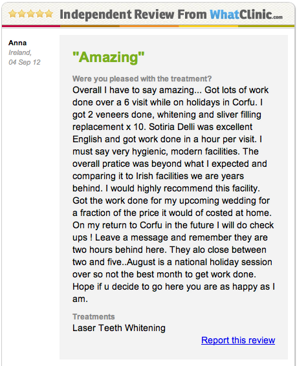Image resolution: width=297 pixels, height=366 pixels.
Task: Click the third gold rating star
Action: tap(31, 14)
